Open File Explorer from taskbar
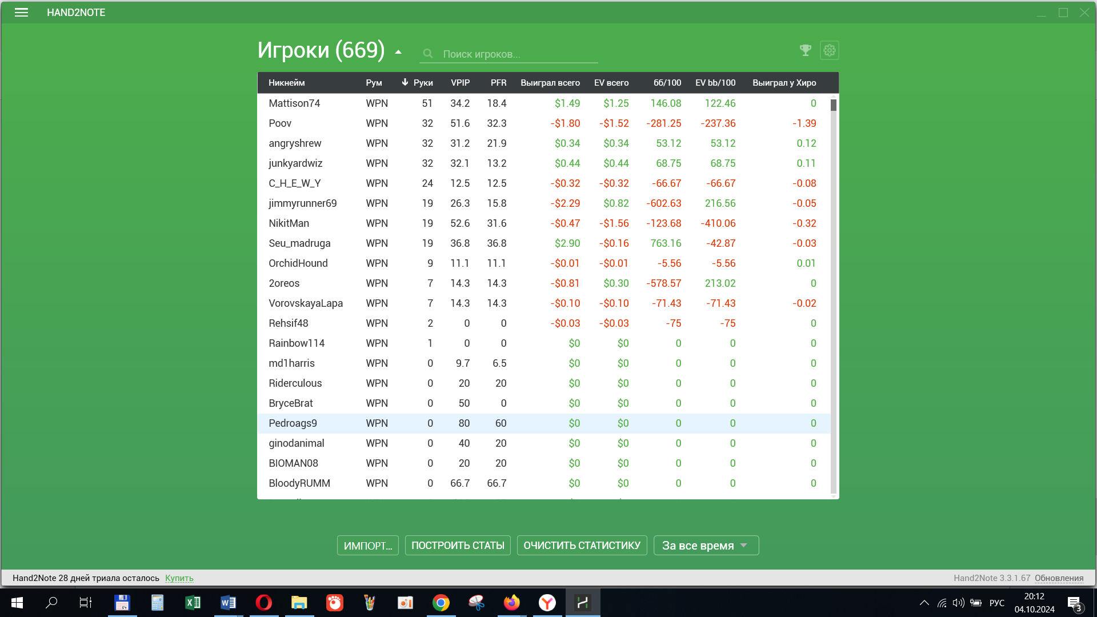The width and height of the screenshot is (1097, 617). (x=299, y=603)
